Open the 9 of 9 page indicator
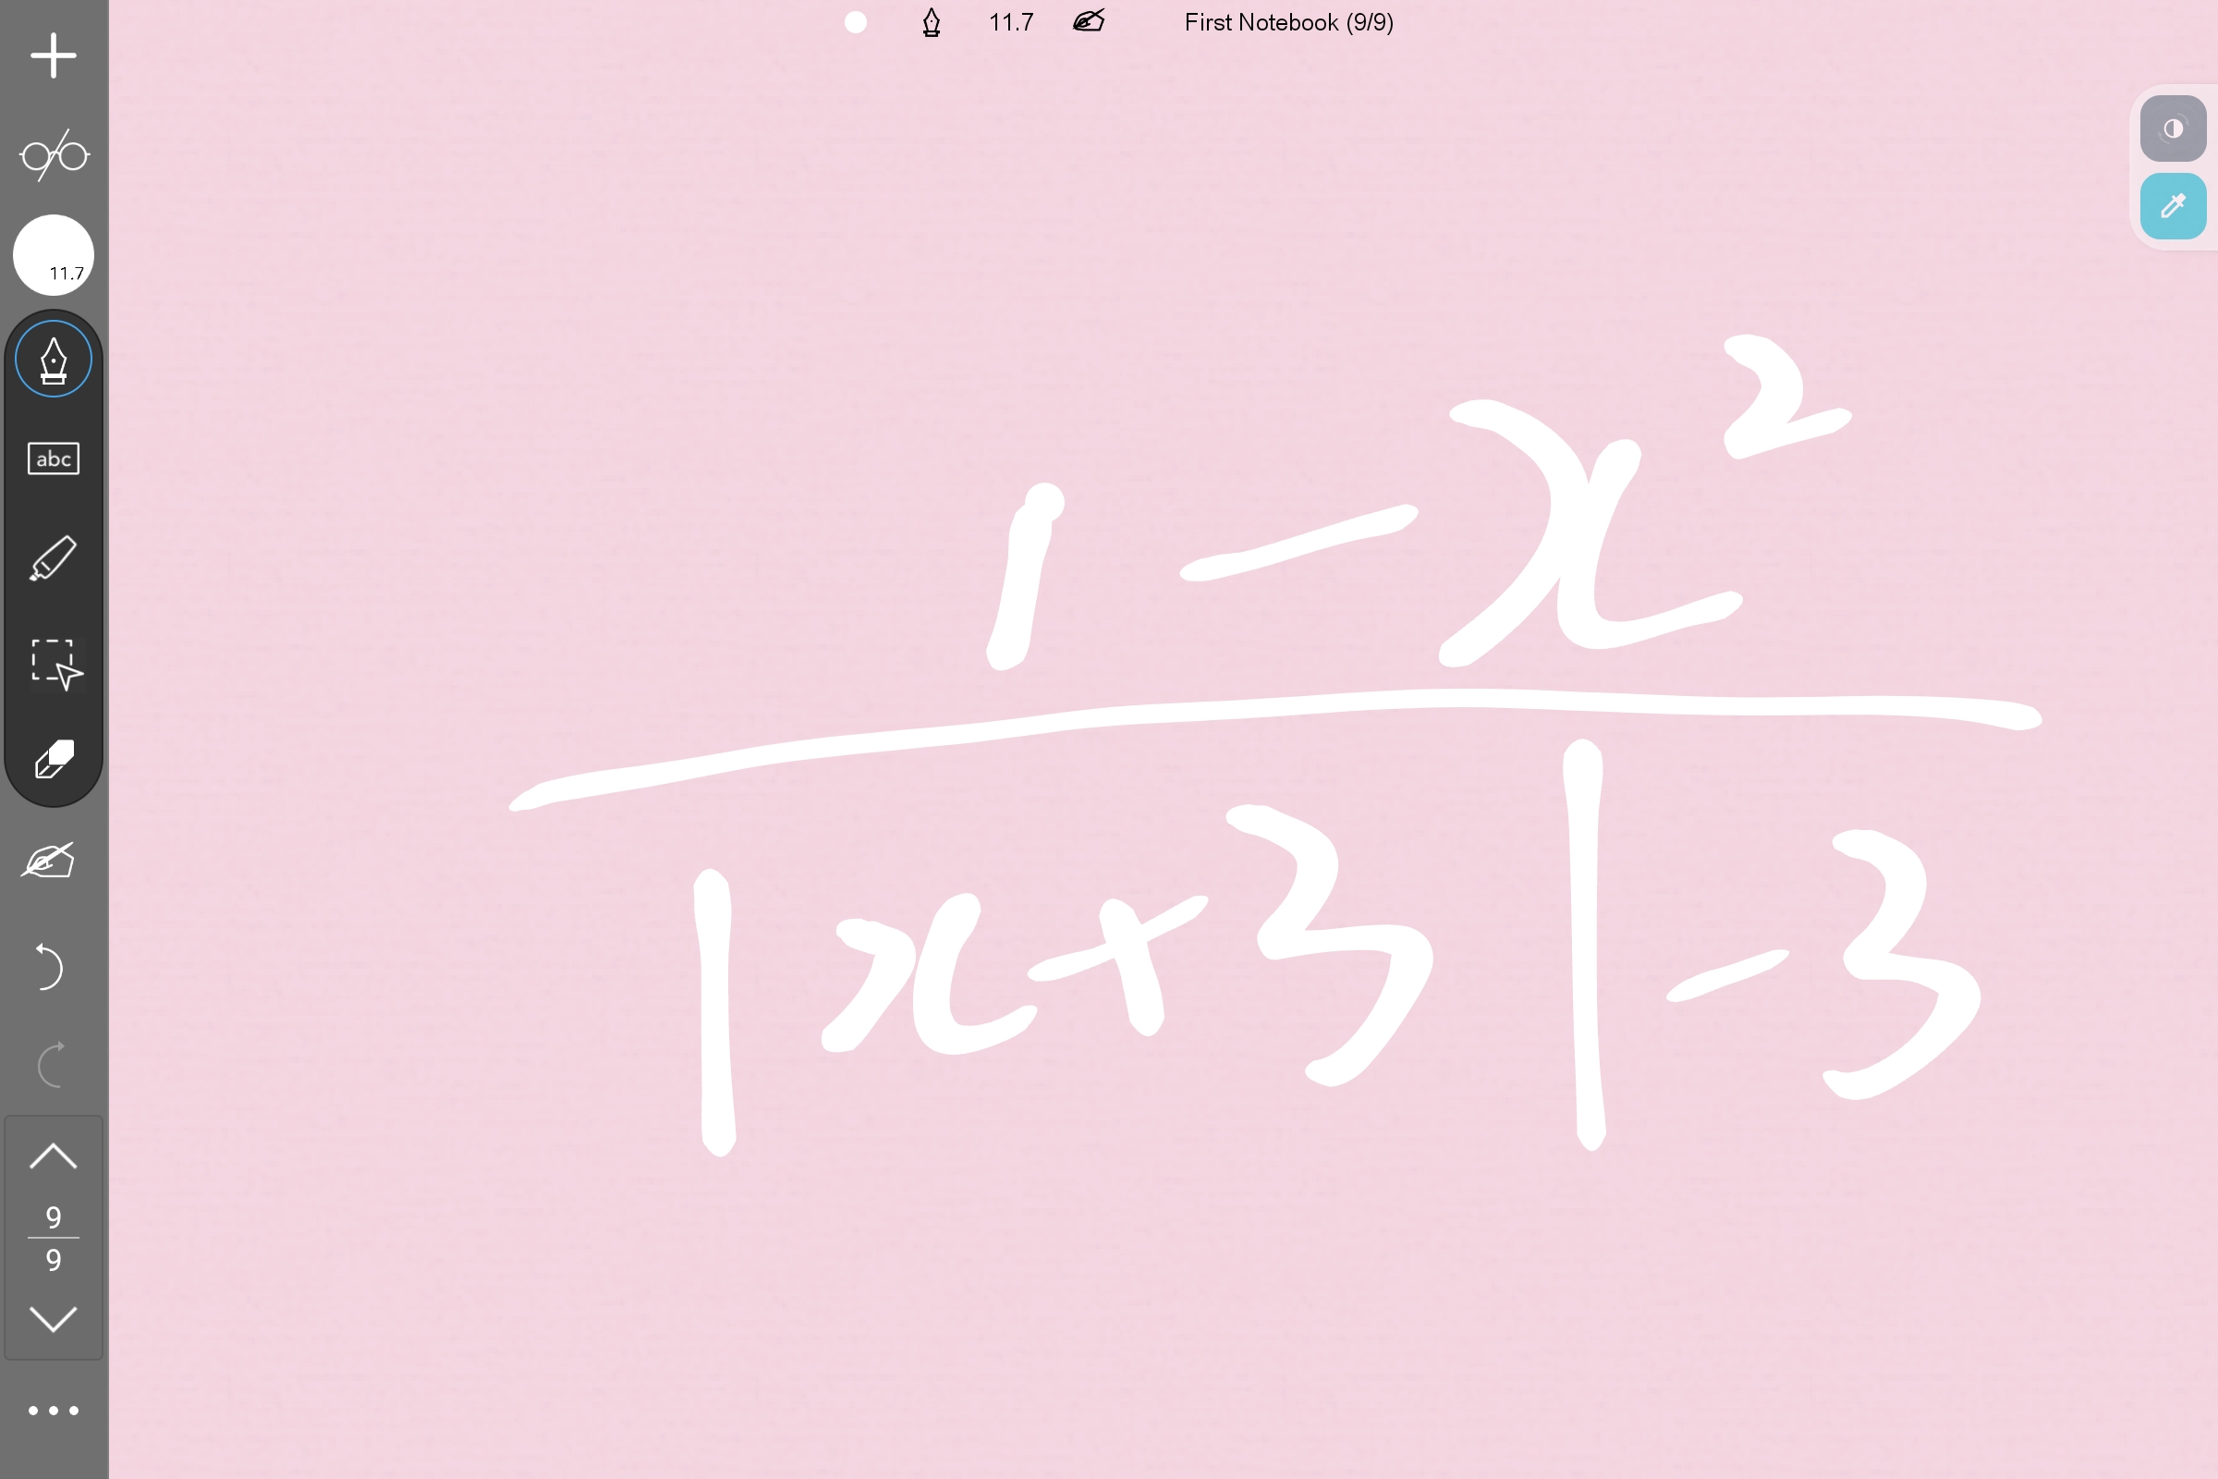 pos(54,1238)
